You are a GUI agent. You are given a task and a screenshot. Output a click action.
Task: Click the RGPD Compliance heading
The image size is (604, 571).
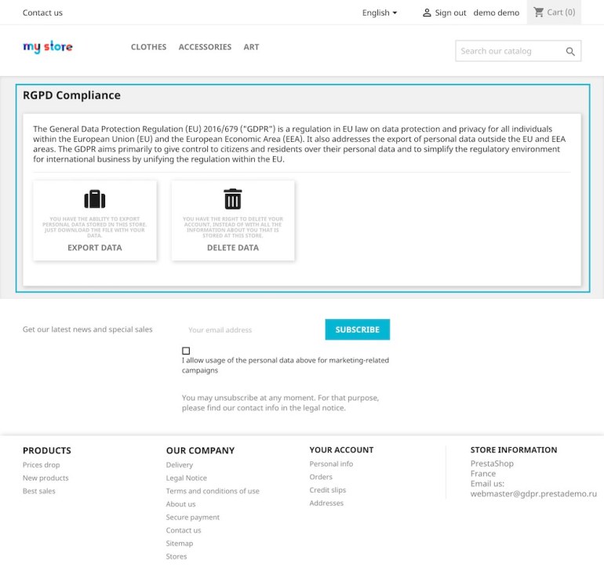tap(71, 95)
